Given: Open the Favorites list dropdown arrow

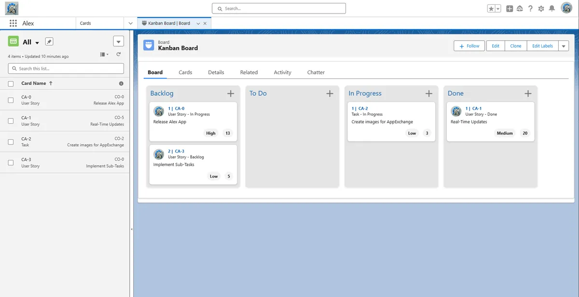Looking at the screenshot, I should click(x=498, y=9).
